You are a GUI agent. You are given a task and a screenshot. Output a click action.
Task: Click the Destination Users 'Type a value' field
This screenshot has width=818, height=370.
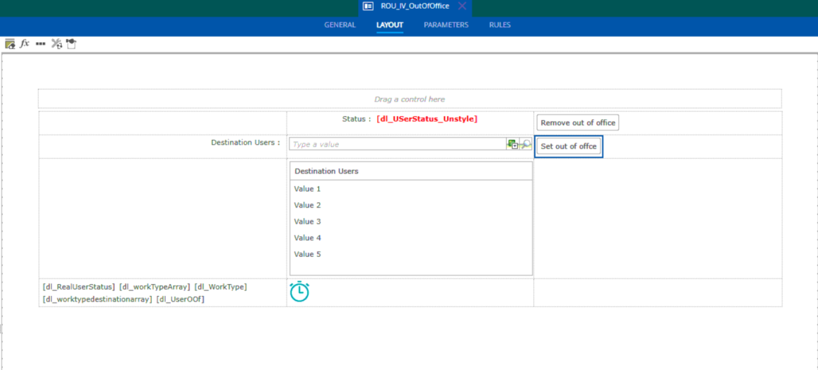(397, 144)
